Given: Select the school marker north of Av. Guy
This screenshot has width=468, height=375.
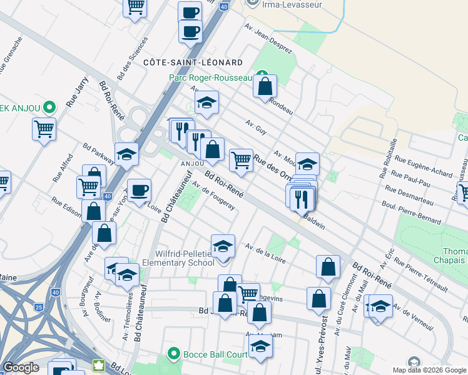Looking at the screenshot, I should click(206, 103).
